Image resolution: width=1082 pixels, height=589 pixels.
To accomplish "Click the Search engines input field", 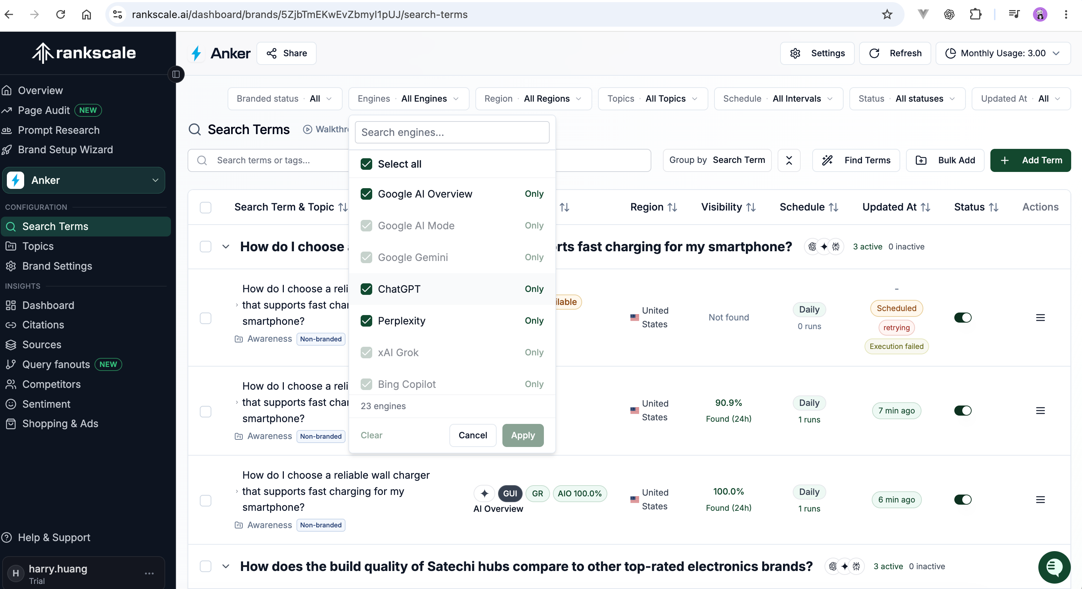I will [x=452, y=133].
